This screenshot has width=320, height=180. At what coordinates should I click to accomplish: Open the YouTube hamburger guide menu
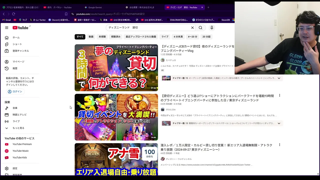tap(7, 28)
